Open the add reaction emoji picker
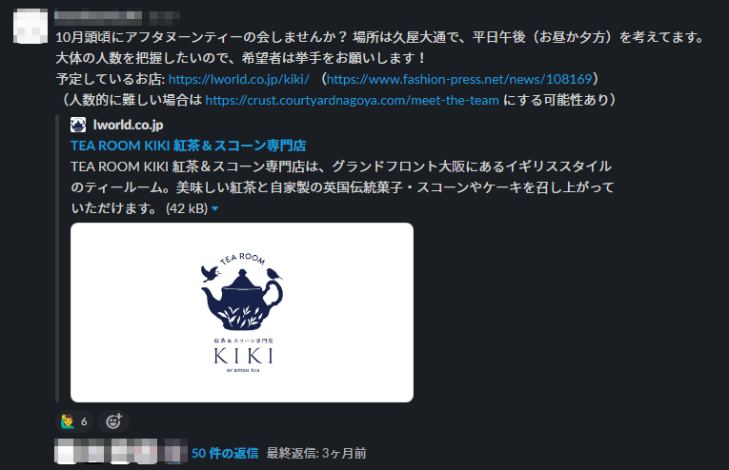 (113, 421)
